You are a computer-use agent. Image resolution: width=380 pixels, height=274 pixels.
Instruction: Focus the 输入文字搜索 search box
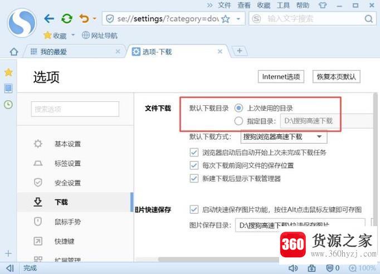[313, 18]
